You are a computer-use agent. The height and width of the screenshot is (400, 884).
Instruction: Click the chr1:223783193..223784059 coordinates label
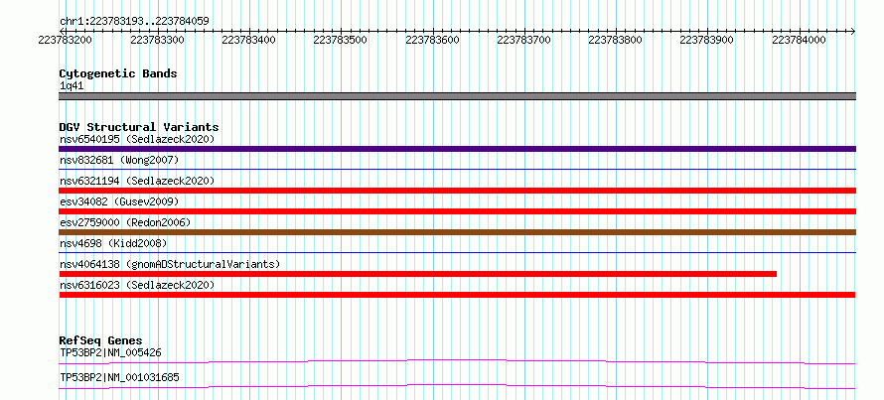click(x=134, y=22)
